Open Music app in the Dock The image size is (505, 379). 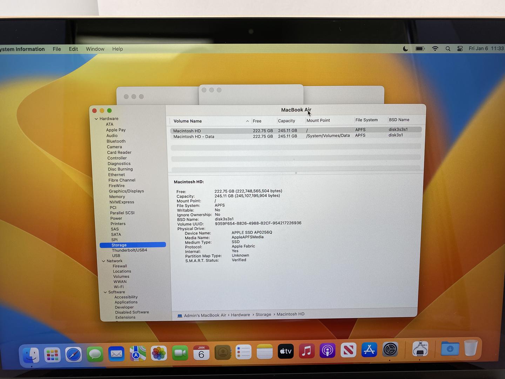[307, 351]
